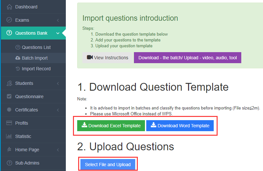The width and height of the screenshot is (263, 171).
Task: Open Sub Admins menu item
Action: point(33,163)
